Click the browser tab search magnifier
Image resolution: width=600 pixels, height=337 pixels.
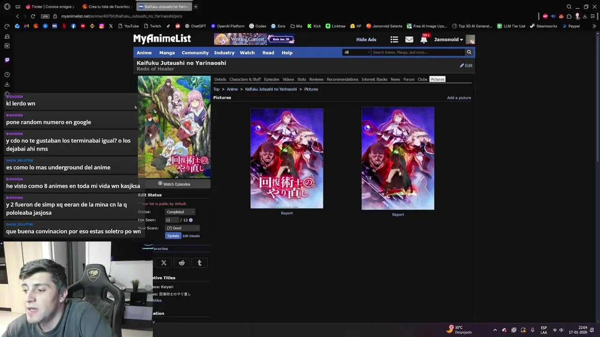pyautogui.click(x=569, y=7)
